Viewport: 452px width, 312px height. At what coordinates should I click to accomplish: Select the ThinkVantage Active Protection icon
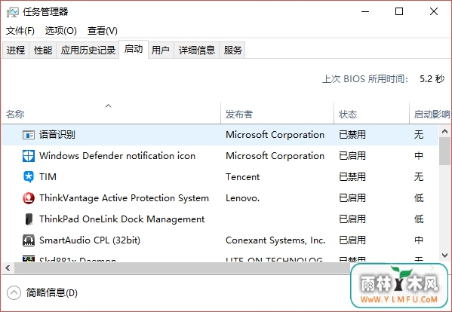click(x=29, y=198)
